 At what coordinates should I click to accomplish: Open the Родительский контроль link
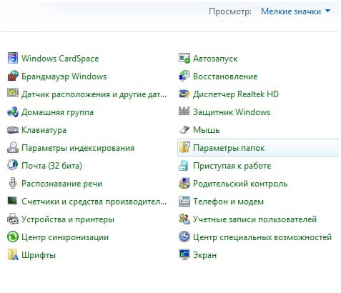pyautogui.click(x=240, y=184)
